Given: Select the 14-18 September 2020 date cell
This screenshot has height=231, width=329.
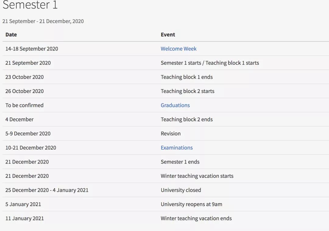Looking at the screenshot, I should pyautogui.click(x=32, y=49).
